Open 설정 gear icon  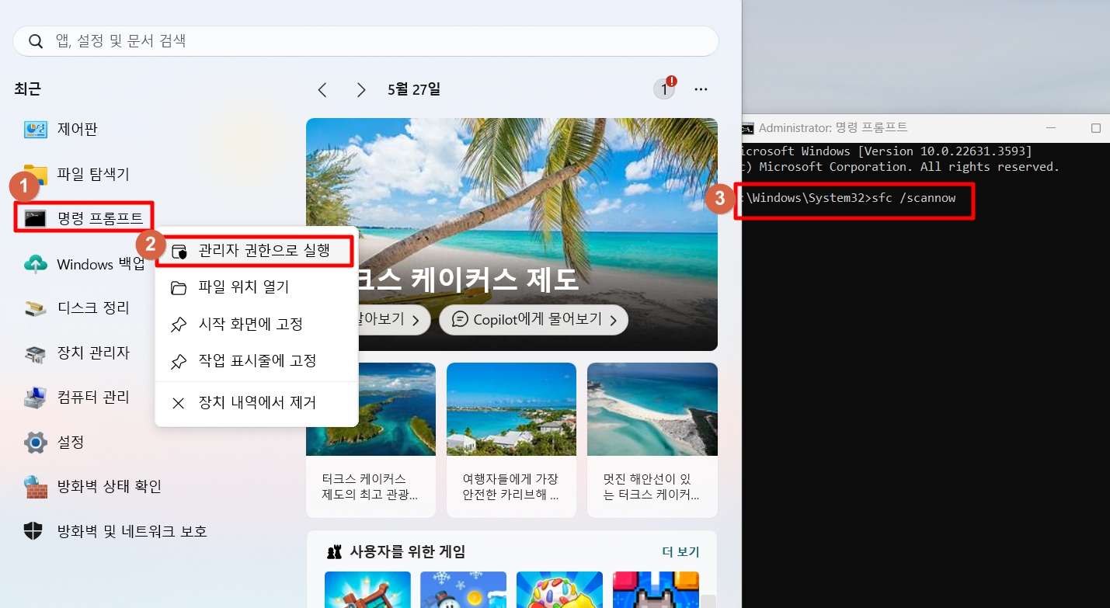click(36, 443)
